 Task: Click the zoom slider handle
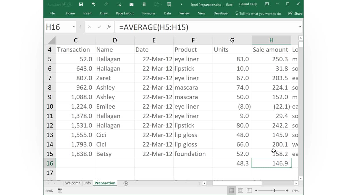click(275, 191)
